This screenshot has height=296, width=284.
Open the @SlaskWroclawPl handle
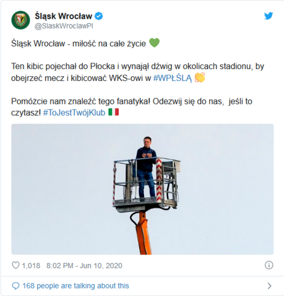tap(63, 26)
